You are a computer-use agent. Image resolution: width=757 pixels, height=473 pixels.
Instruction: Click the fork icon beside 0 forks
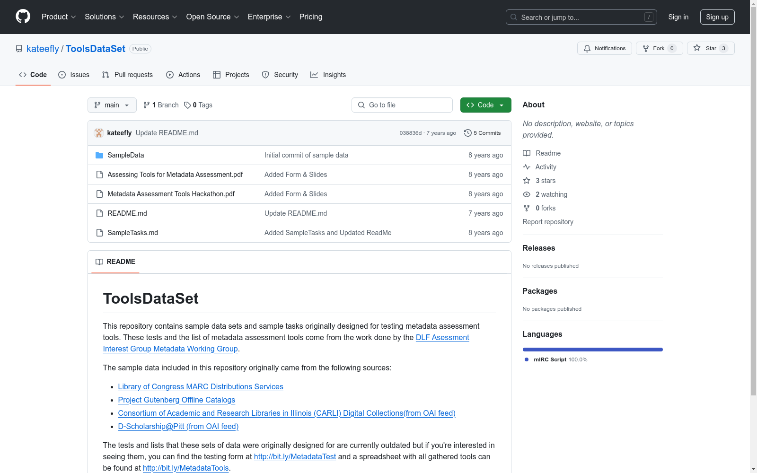pyautogui.click(x=527, y=208)
